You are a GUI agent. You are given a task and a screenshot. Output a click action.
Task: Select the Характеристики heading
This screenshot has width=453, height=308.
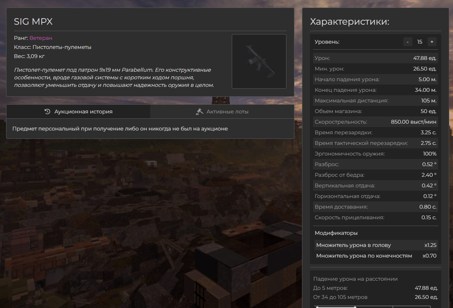(349, 21)
